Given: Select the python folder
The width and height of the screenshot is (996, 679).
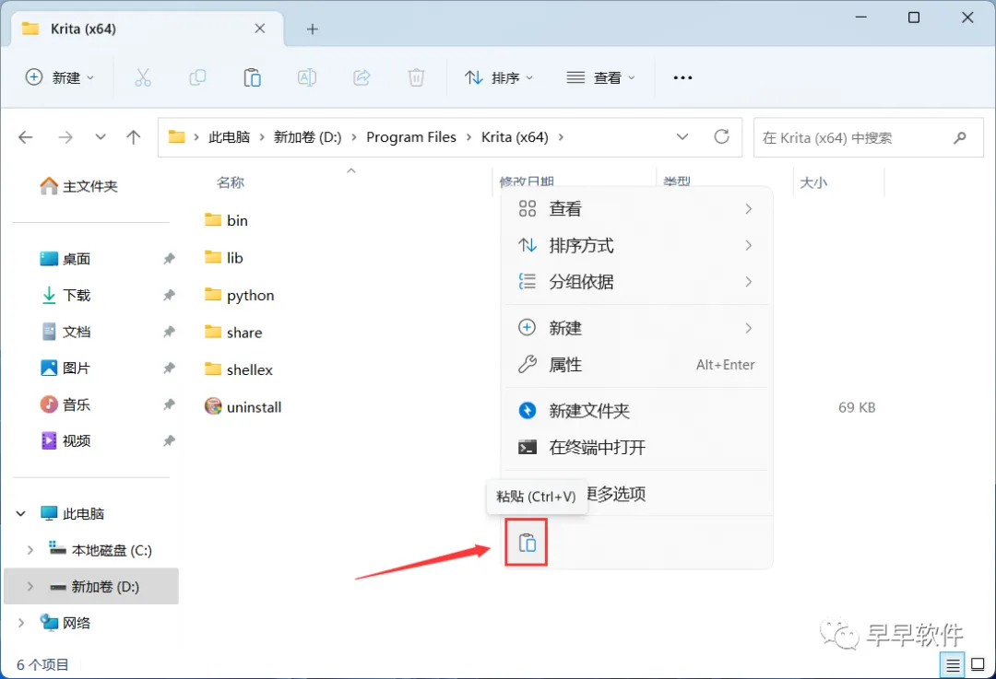Looking at the screenshot, I should 240,295.
